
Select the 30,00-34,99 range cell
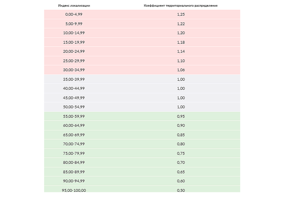(x=74, y=70)
